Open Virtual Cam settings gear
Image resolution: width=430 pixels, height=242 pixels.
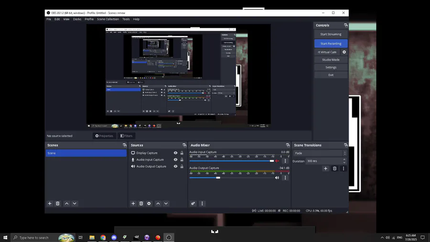pos(344,52)
